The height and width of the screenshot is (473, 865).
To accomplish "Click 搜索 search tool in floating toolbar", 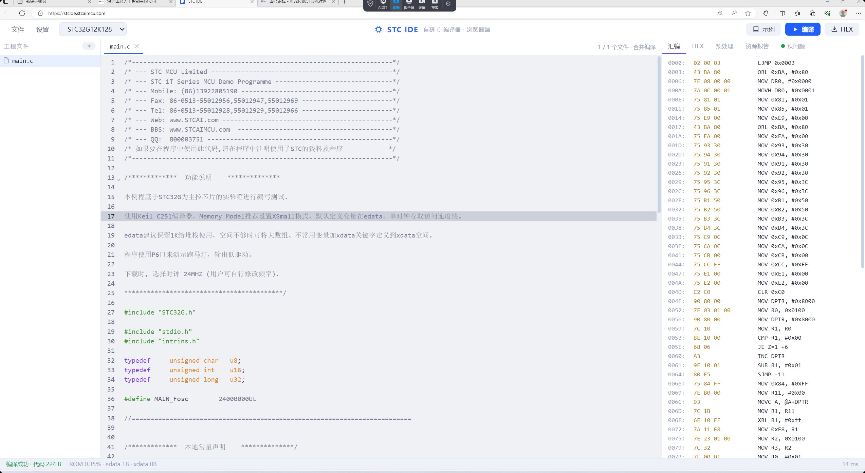I will 435,4.
